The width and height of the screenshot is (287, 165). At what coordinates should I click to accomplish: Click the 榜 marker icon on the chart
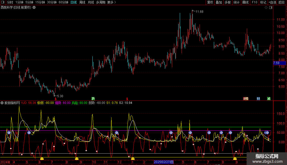pos(246,98)
